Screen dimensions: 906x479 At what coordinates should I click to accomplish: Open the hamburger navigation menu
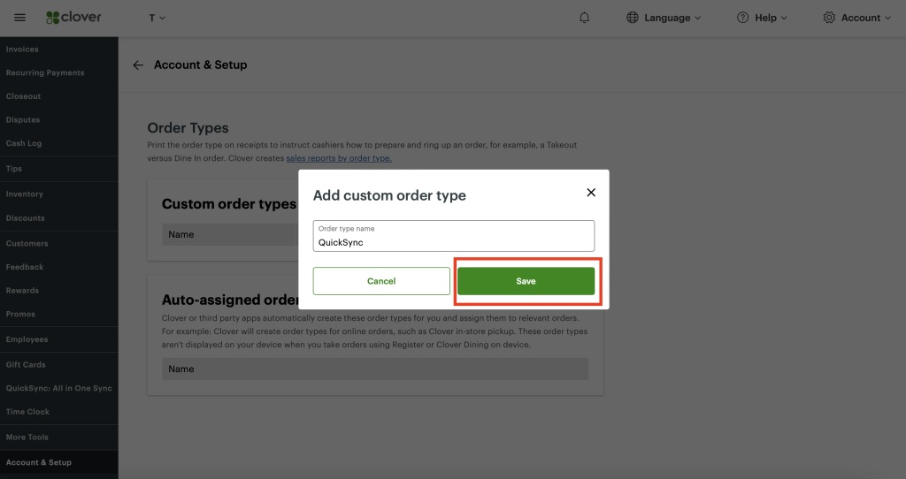point(19,18)
